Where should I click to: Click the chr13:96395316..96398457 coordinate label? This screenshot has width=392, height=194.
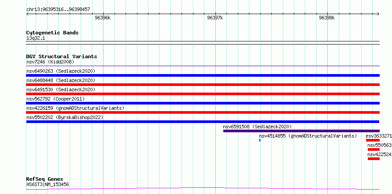(58, 10)
